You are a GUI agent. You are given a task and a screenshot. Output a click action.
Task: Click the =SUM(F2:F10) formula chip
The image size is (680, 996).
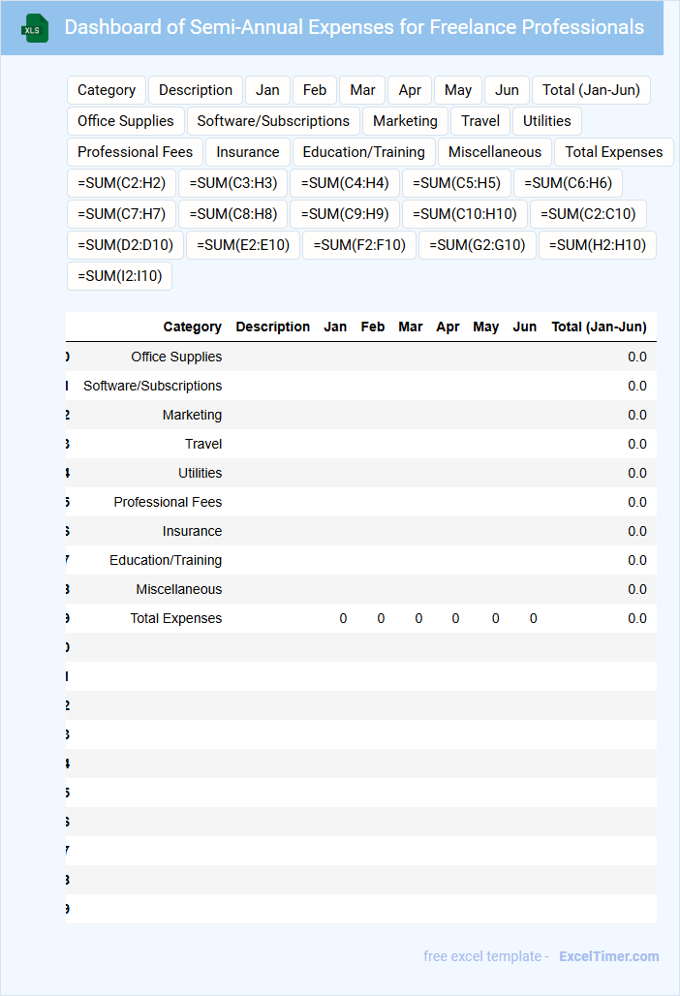(359, 246)
